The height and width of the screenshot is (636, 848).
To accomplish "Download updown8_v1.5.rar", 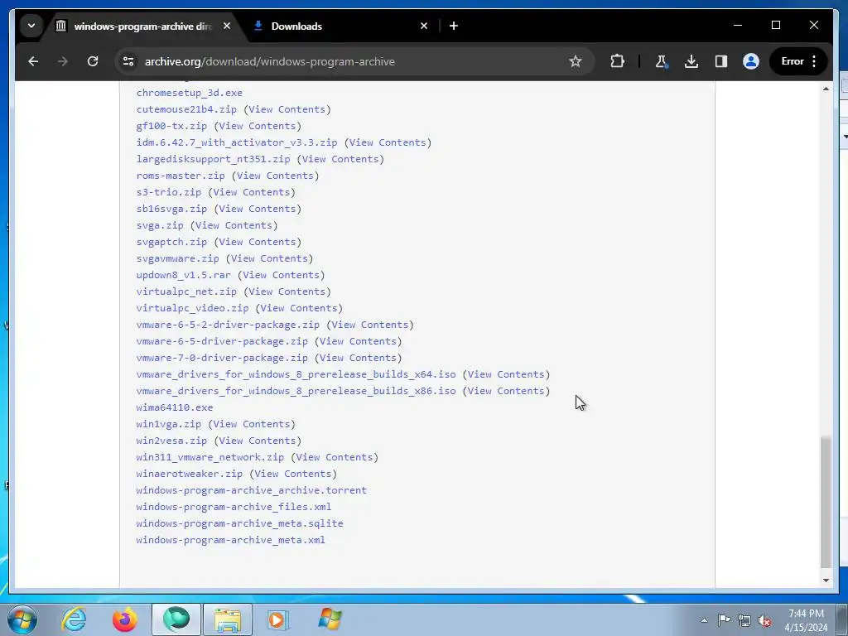I will click(x=183, y=275).
